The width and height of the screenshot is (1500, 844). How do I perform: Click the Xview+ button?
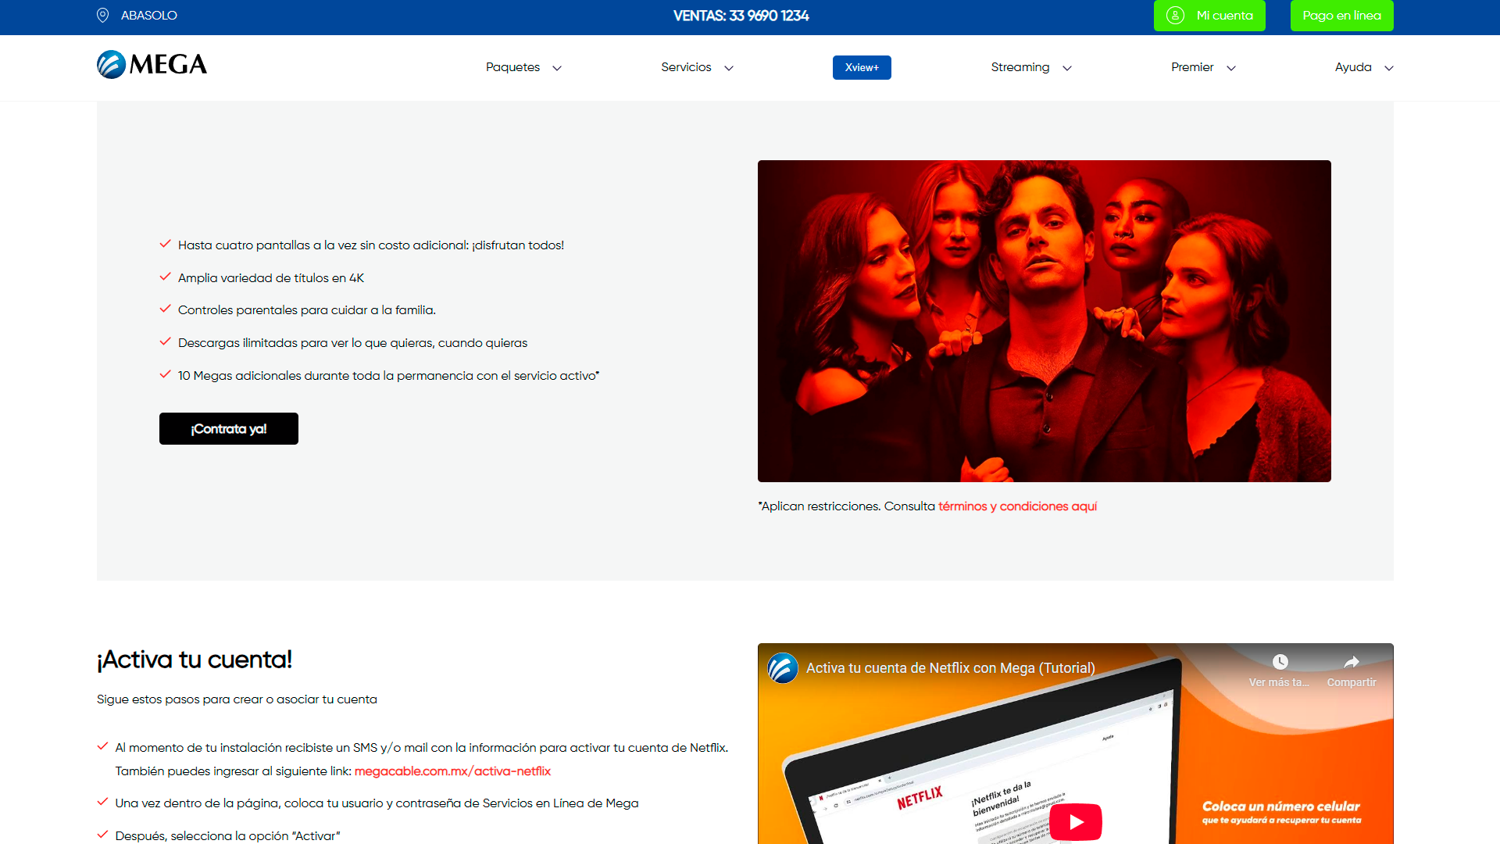[862, 67]
